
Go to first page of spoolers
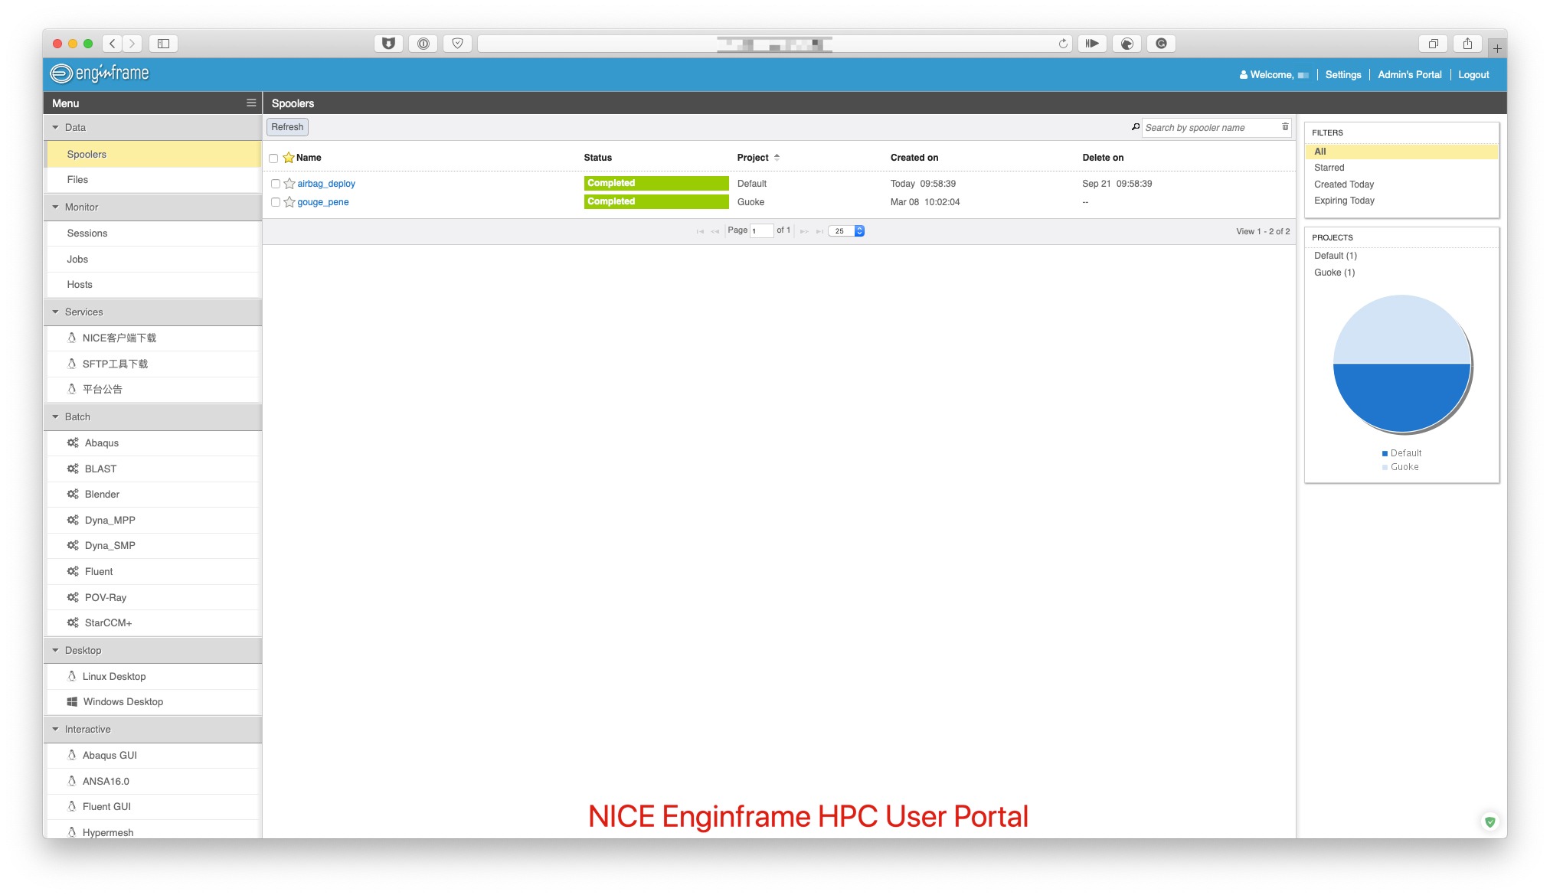(x=700, y=231)
